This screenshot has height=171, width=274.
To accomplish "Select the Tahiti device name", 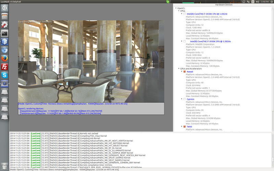I will (x=189, y=127).
